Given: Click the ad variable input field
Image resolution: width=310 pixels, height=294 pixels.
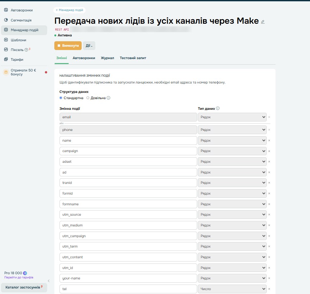Looking at the screenshot, I should click(x=128, y=172).
